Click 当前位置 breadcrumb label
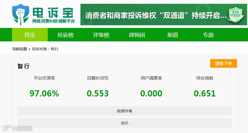This screenshot has width=248, height=133. [x=20, y=49]
